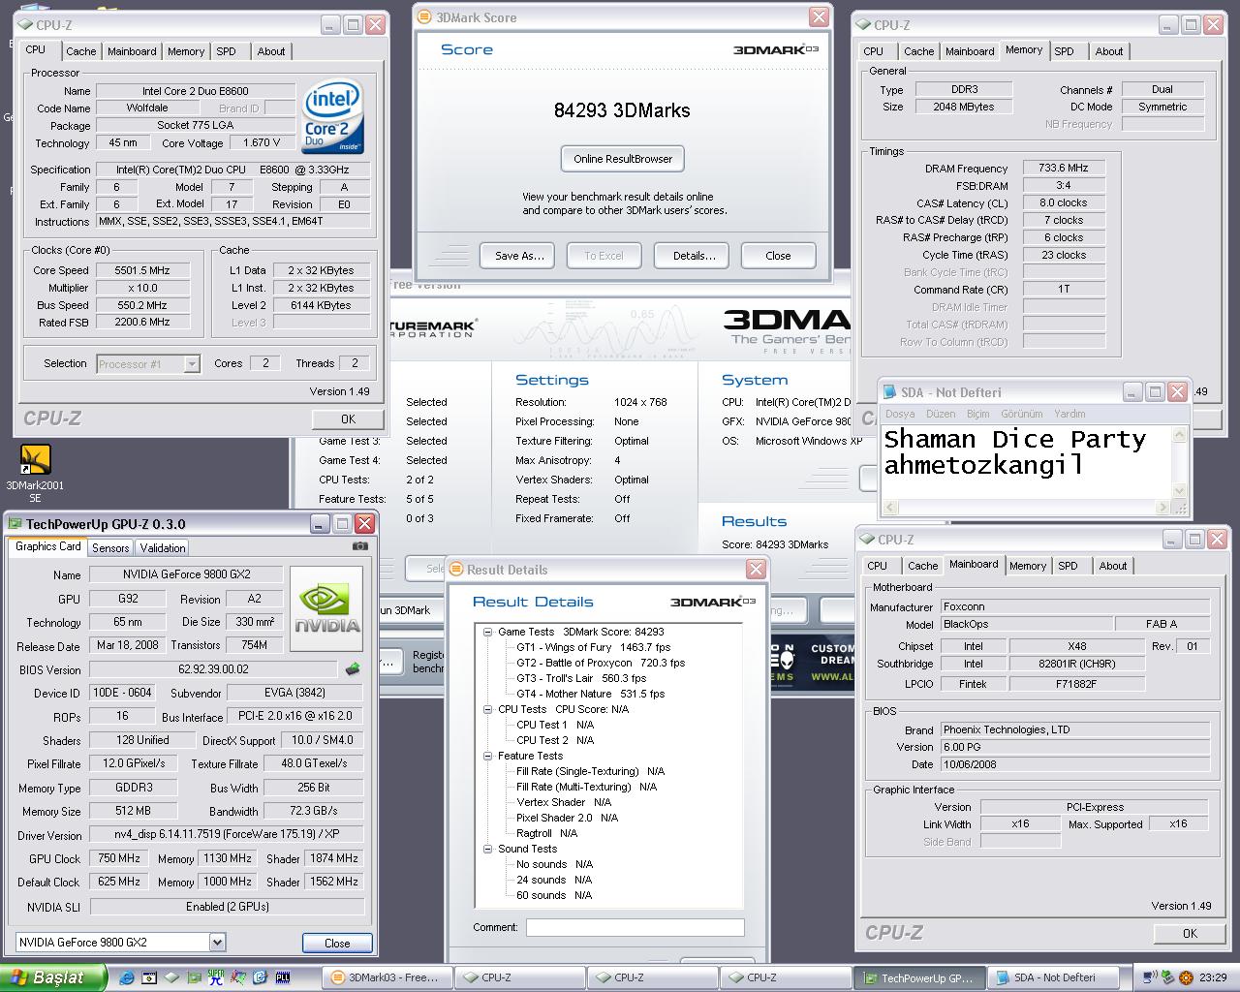Click the 3DMark Score window title icon
Screen dimensions: 1240x992
tap(426, 17)
